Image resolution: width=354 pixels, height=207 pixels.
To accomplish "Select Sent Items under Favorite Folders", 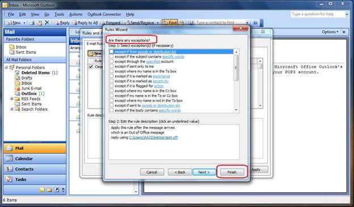I will pyautogui.click(x=26, y=52).
